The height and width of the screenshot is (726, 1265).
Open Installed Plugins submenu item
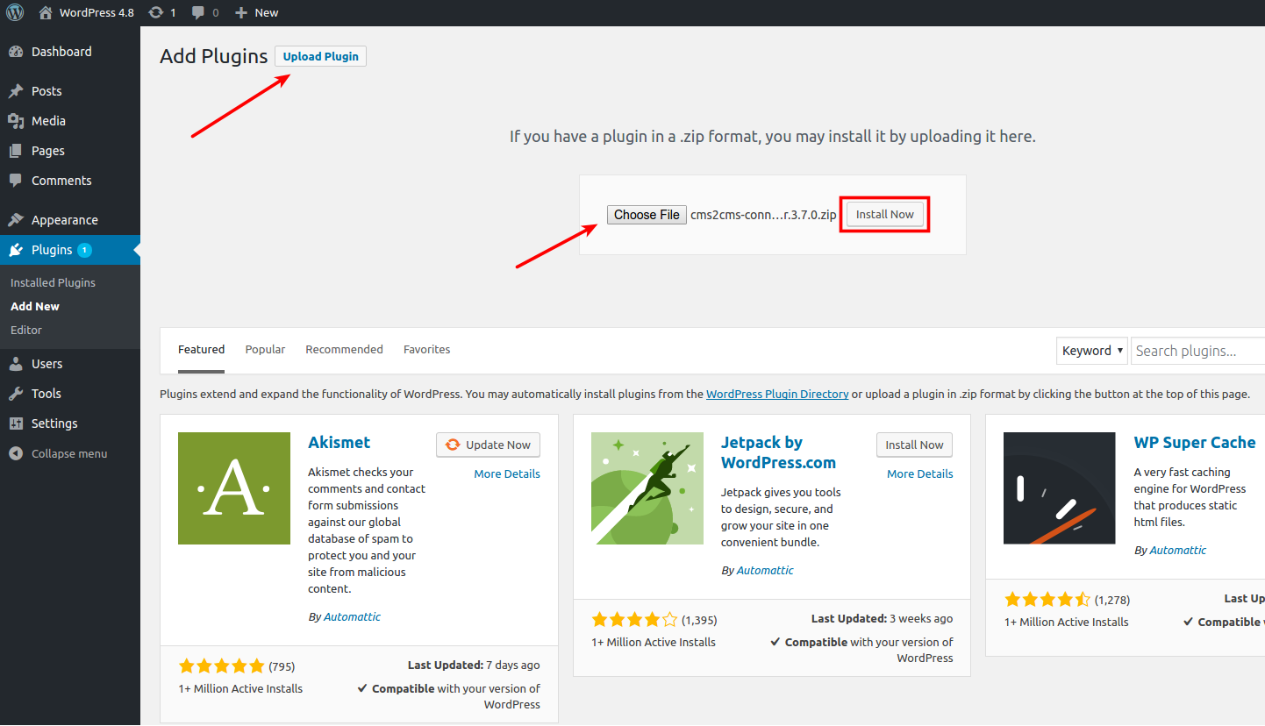coord(53,282)
